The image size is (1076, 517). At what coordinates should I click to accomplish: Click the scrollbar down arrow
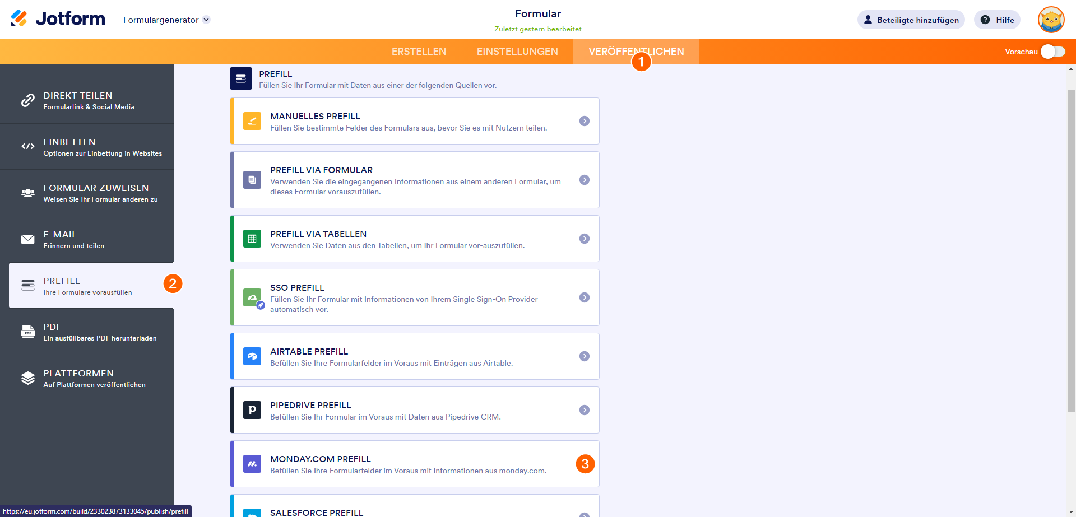coord(1072,512)
